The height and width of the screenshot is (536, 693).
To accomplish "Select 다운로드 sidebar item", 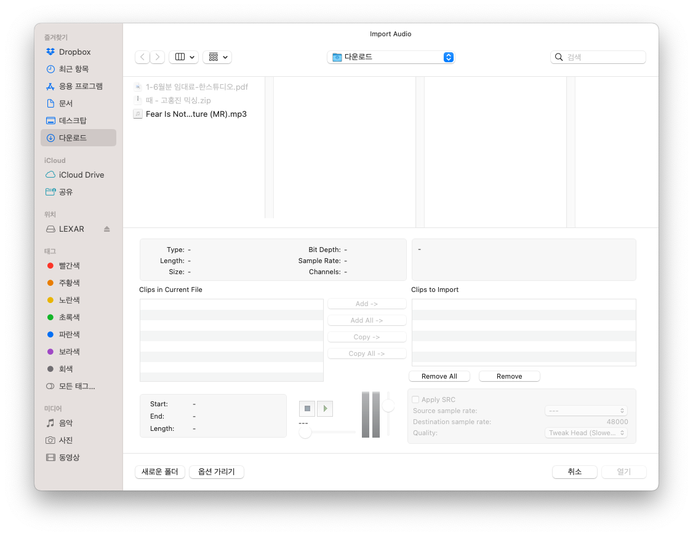I will [78, 138].
